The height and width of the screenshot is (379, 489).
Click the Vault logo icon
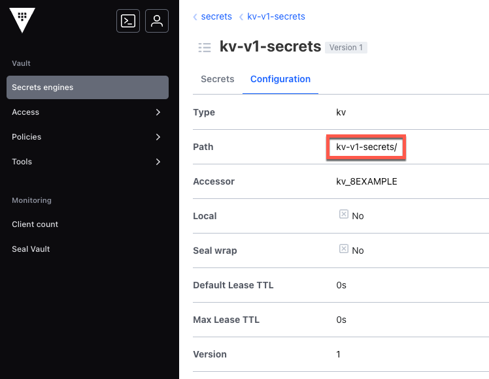pyautogui.click(x=22, y=20)
